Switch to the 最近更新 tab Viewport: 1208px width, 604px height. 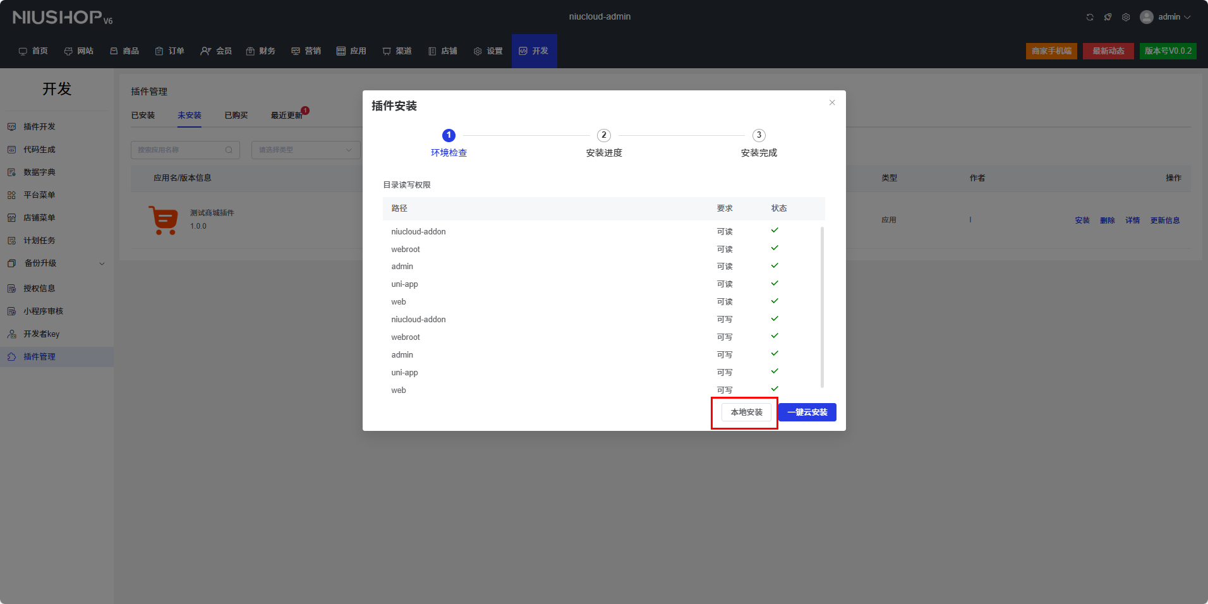tap(286, 115)
